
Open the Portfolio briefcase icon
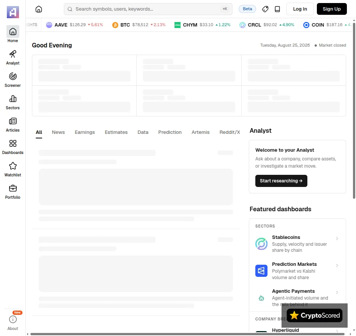point(13,188)
